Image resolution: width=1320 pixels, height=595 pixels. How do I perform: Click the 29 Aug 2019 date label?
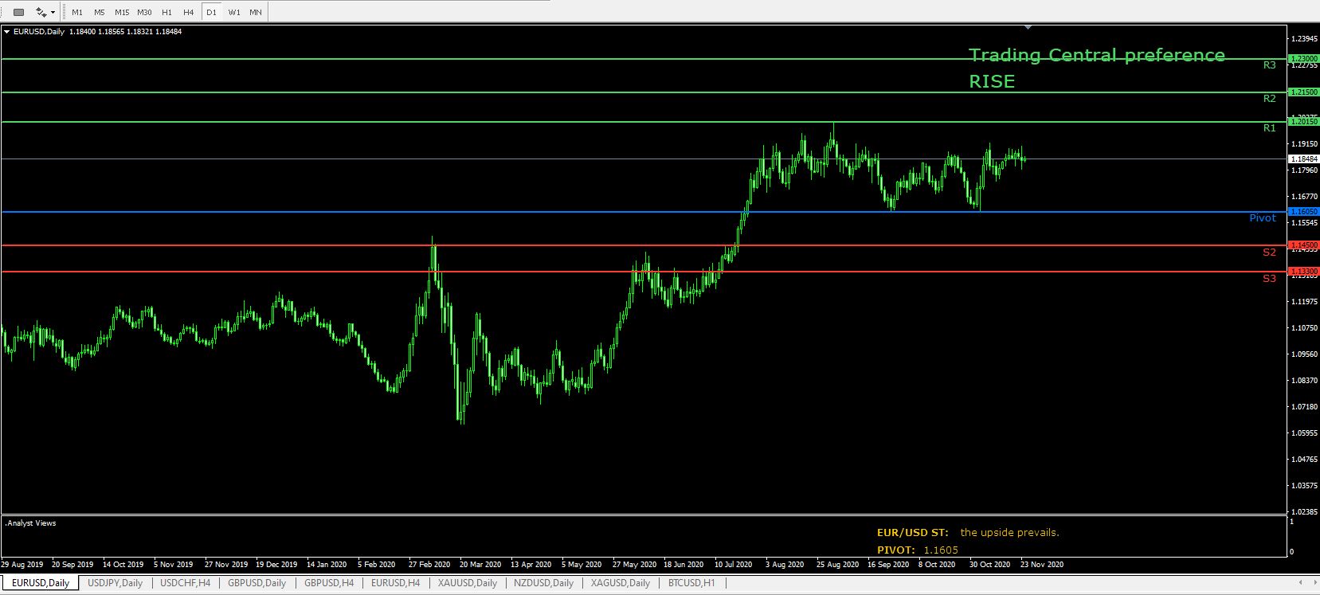pyautogui.click(x=22, y=565)
